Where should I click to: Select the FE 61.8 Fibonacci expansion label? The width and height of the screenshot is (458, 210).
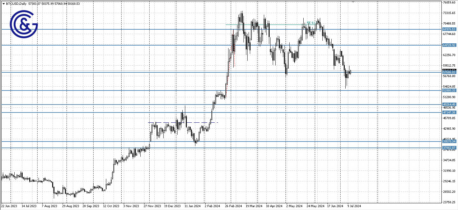[x=311, y=23]
